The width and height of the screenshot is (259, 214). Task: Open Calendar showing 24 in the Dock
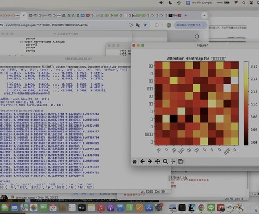[53, 208]
